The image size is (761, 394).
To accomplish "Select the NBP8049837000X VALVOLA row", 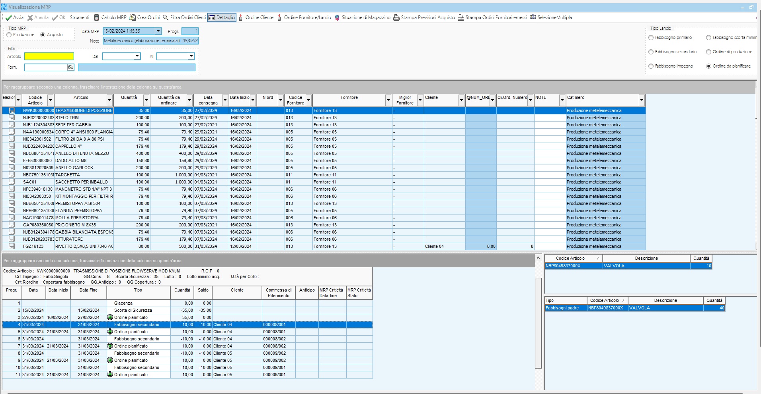I will [x=628, y=266].
